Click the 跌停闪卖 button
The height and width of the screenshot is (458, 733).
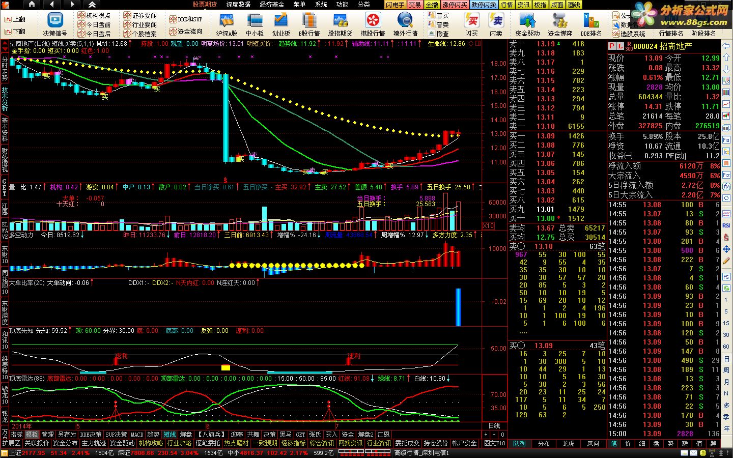pos(484,5)
